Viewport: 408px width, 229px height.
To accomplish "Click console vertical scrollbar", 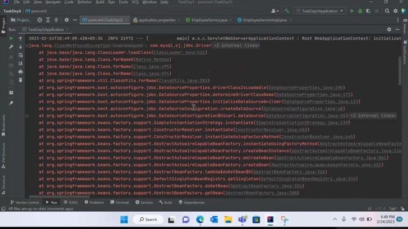I will (x=400, y=71).
